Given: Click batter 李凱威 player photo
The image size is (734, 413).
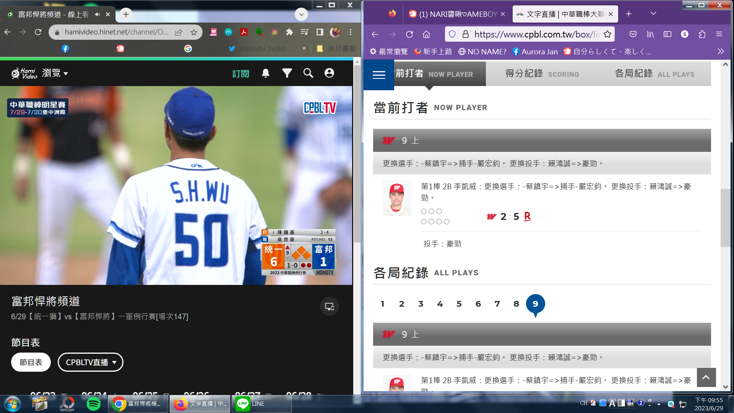Looking at the screenshot, I should 397,198.
